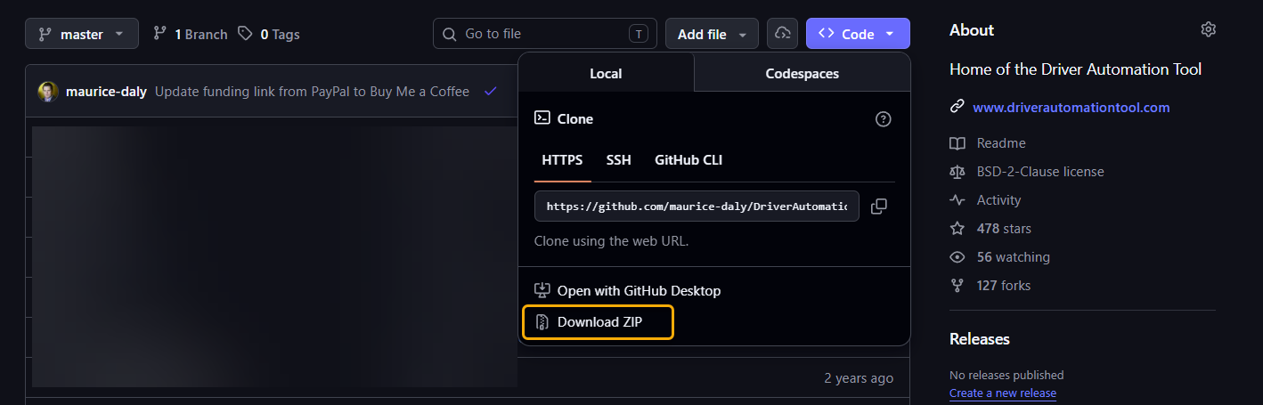Open the maurice-daly author link

click(106, 91)
